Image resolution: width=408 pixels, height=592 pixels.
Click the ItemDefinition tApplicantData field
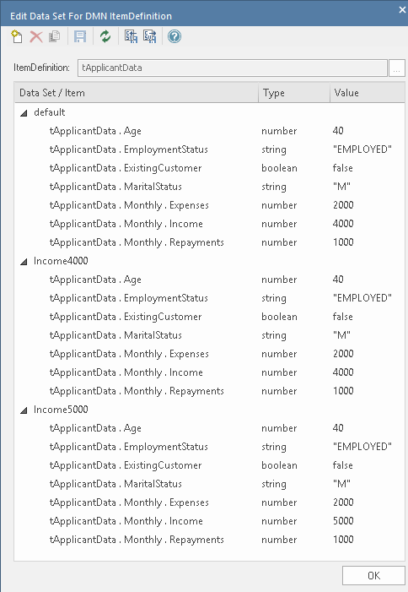[x=233, y=68]
